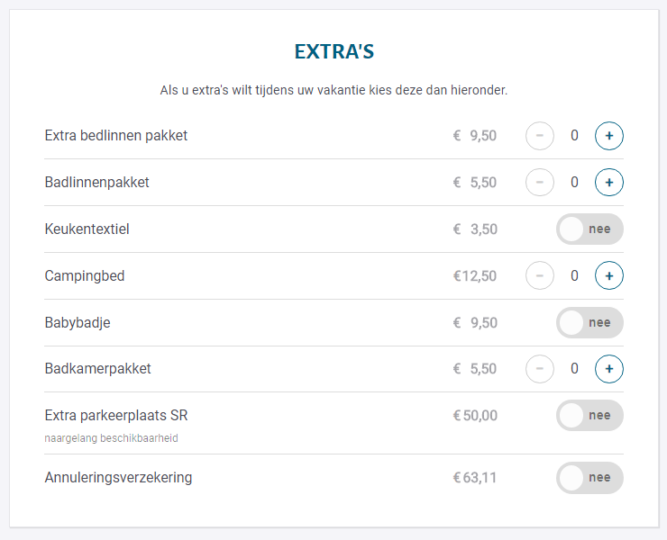667x540 pixels.
Task: Enable Annuleringsverzekering toggle
Action: [x=589, y=478]
